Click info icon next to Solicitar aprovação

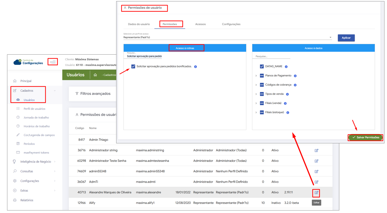(x=195, y=67)
